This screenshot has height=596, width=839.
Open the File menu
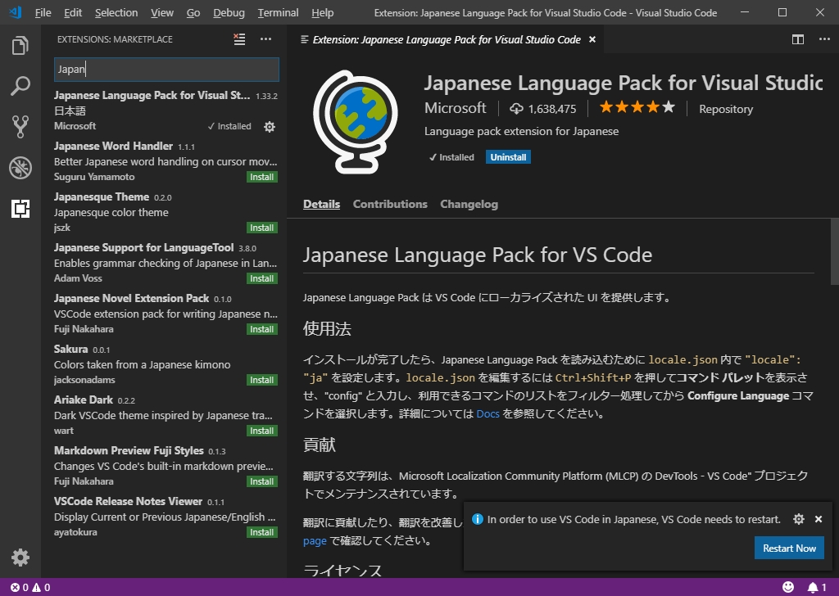pos(43,13)
